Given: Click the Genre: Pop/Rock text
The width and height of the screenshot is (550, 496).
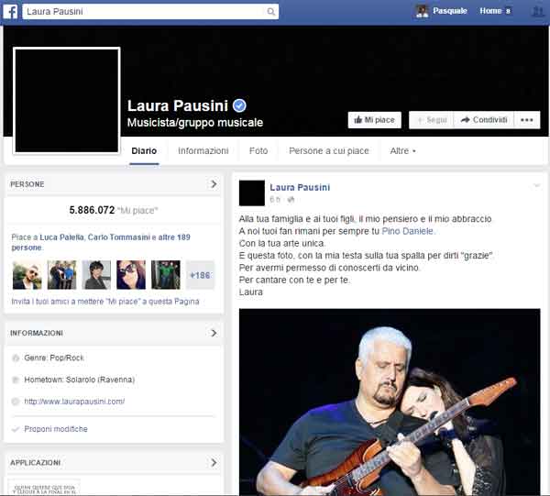Looking at the screenshot, I should point(54,358).
